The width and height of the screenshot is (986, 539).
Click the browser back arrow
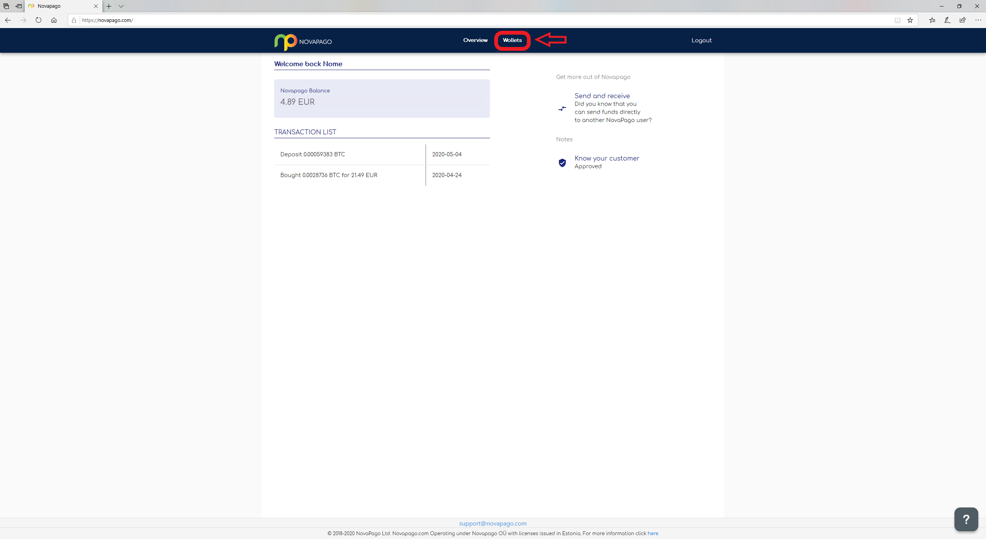(x=8, y=20)
